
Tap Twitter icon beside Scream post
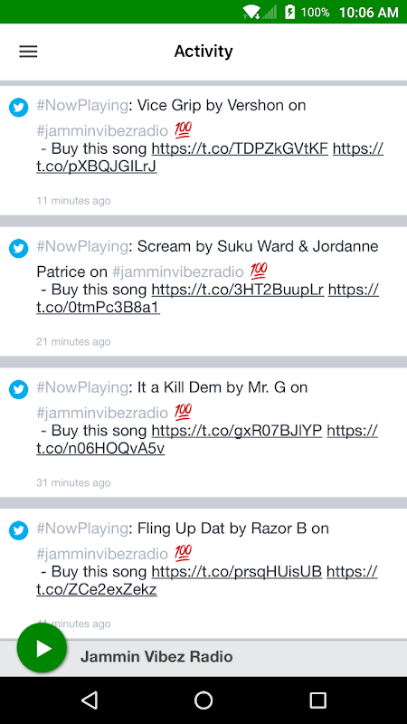coord(19,249)
